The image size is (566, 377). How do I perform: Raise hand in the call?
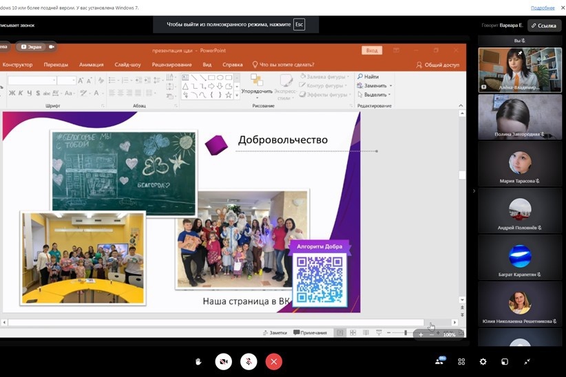[198, 361]
